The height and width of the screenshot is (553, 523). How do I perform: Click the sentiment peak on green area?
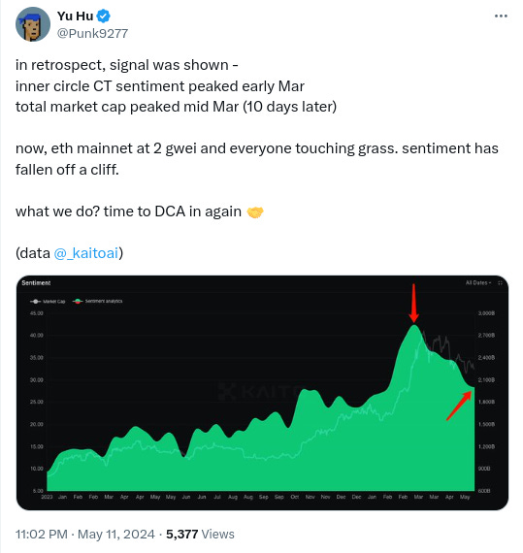(414, 327)
